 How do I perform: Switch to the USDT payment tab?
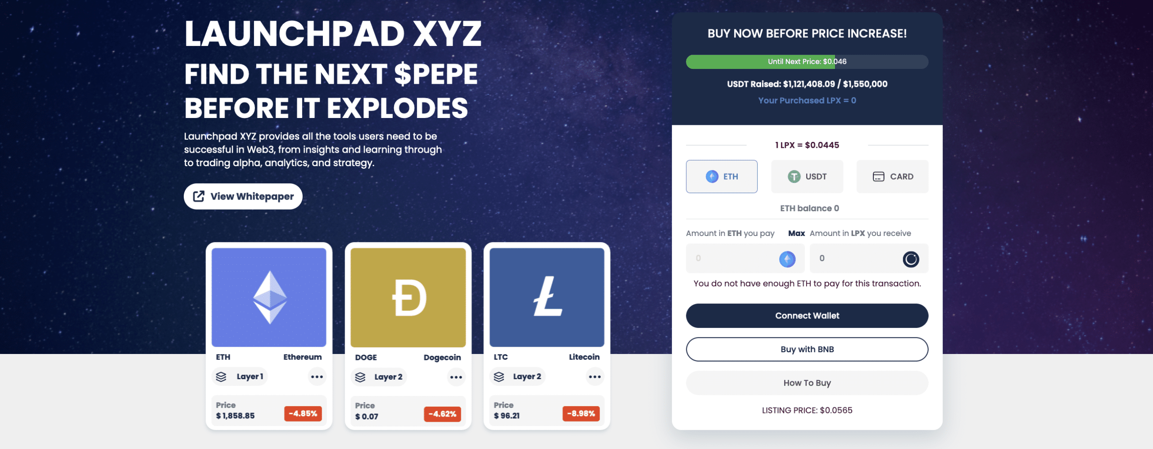pyautogui.click(x=807, y=177)
